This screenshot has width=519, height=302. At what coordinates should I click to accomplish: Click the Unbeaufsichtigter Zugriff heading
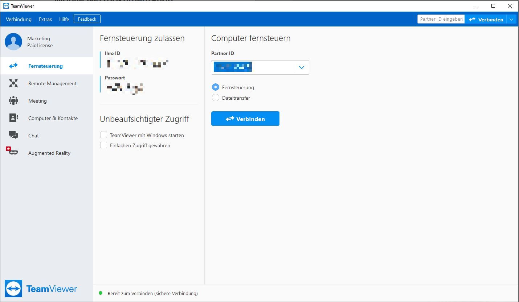(x=144, y=119)
